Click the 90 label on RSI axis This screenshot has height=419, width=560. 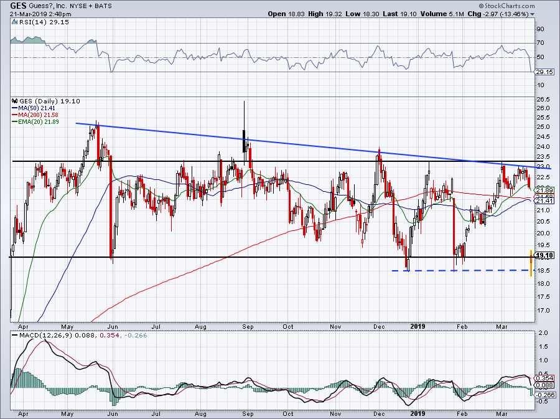(540, 29)
